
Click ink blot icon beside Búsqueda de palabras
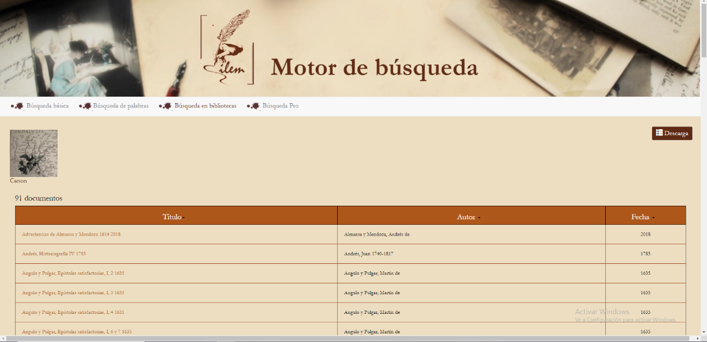click(x=86, y=106)
